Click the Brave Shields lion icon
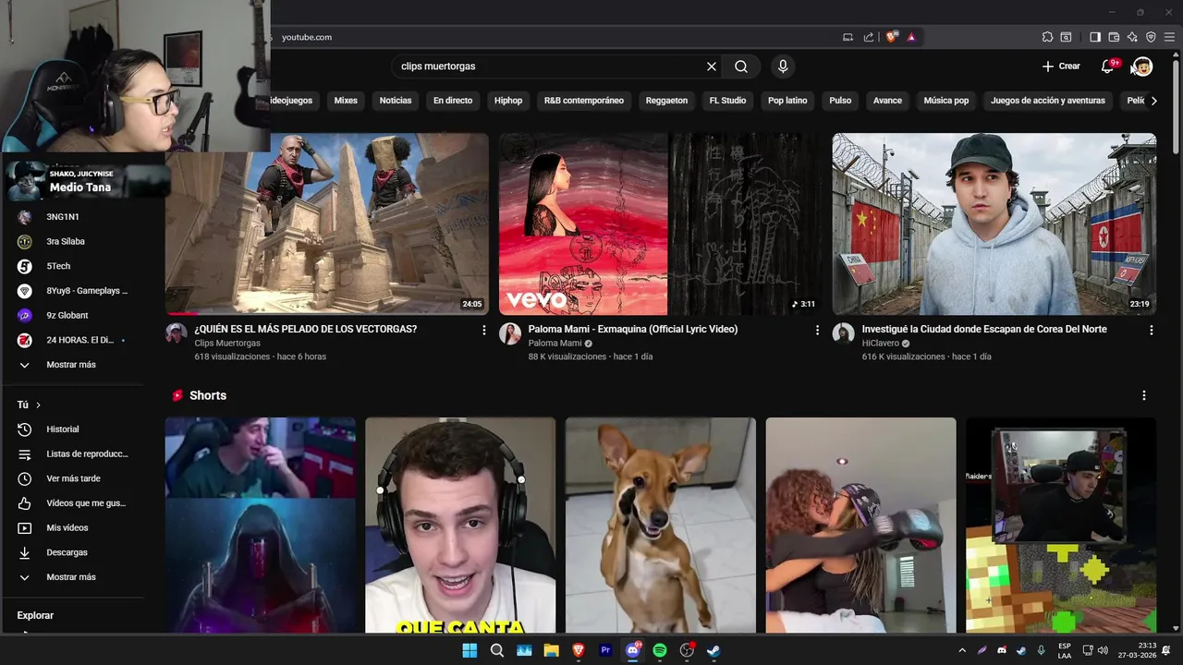 (892, 37)
